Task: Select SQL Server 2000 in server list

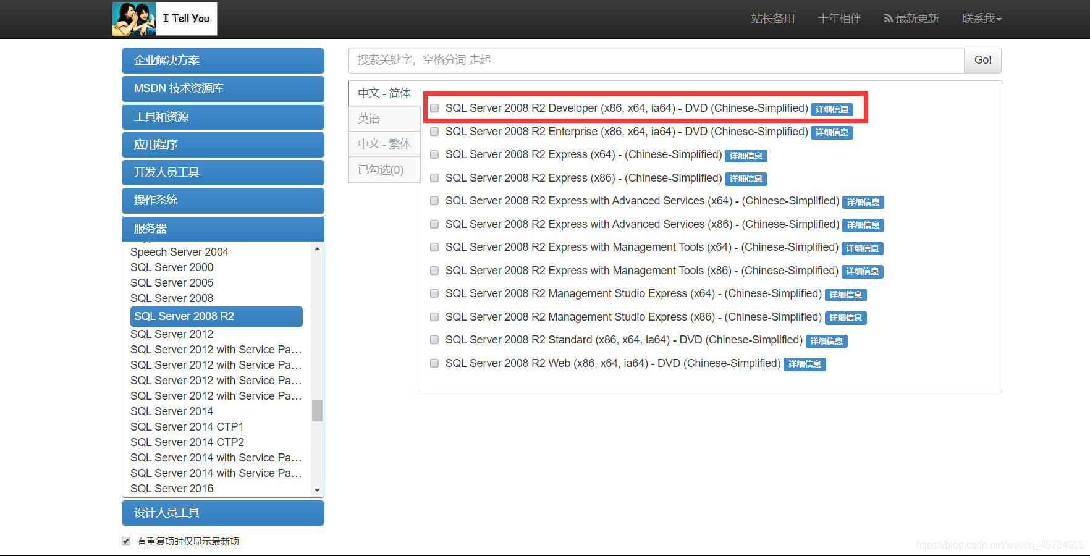Action: [172, 267]
